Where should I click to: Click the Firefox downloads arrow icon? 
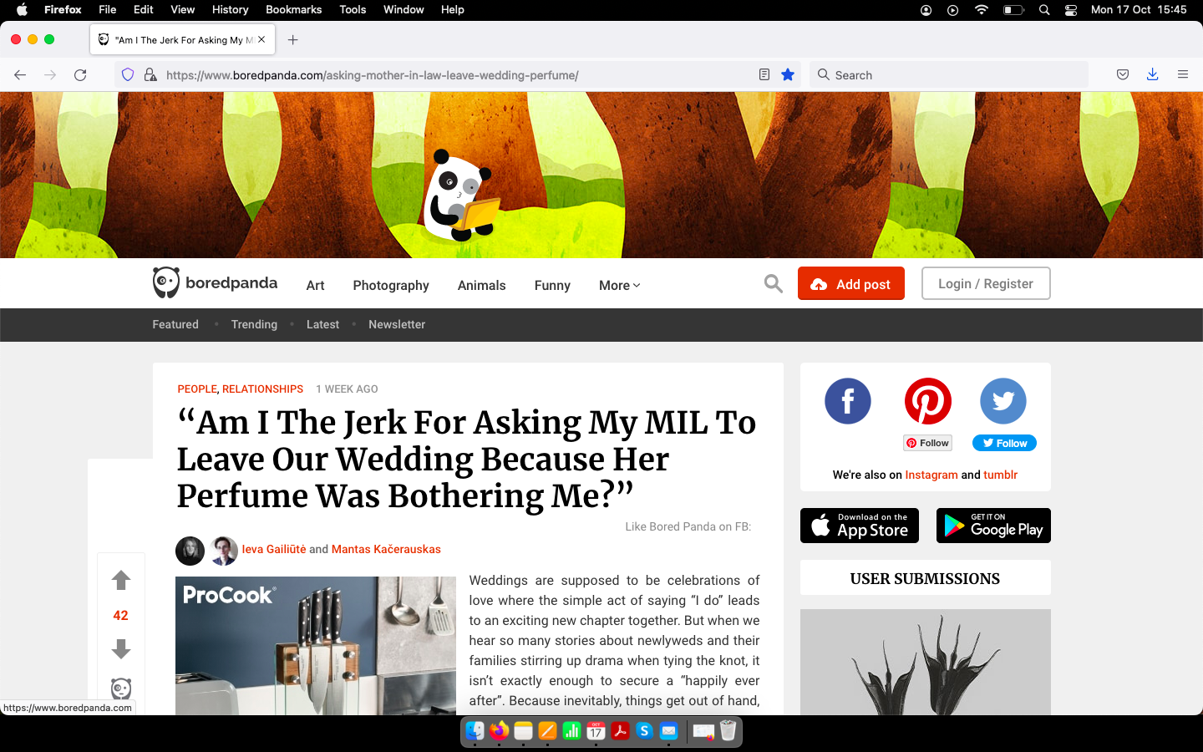[x=1153, y=74]
